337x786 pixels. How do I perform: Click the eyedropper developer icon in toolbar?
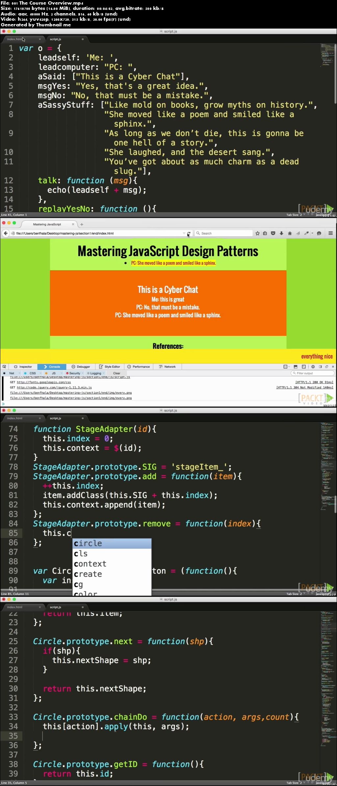click(x=306, y=233)
